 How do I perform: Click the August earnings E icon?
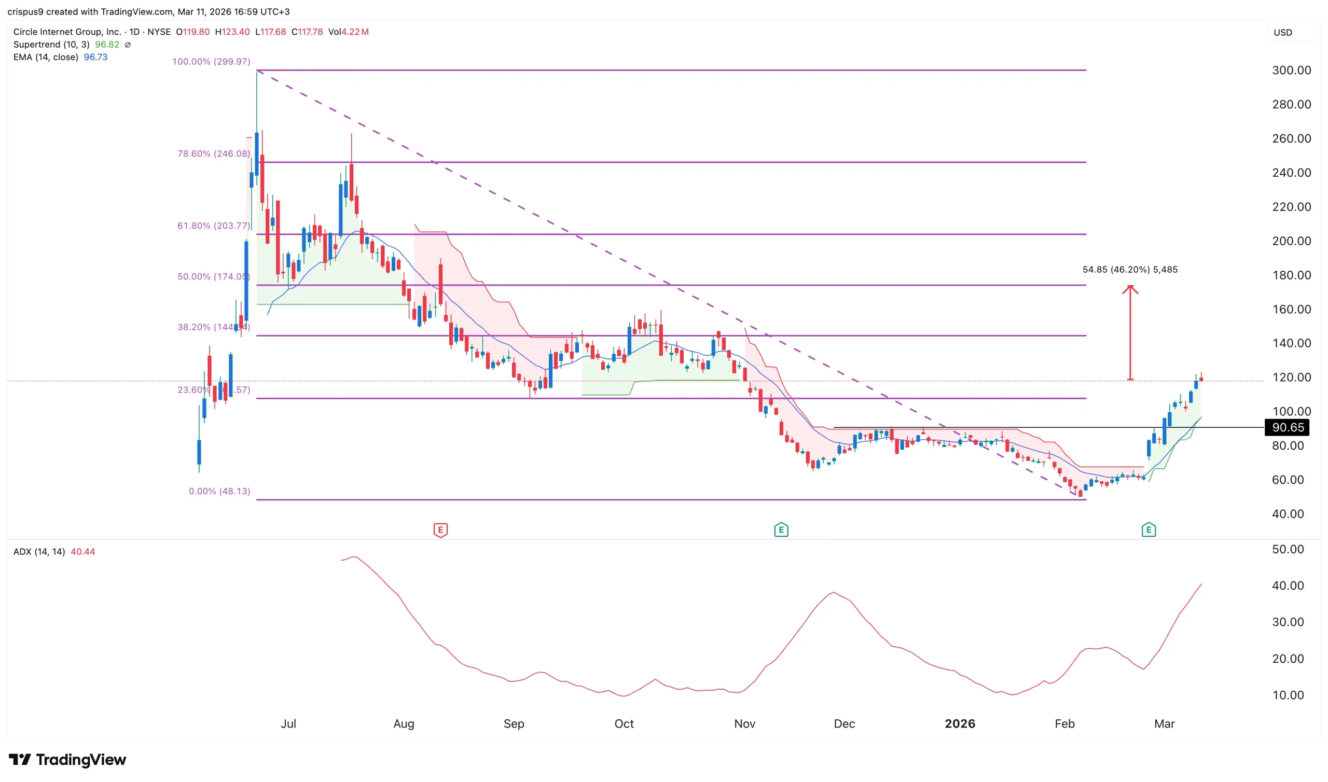point(440,530)
